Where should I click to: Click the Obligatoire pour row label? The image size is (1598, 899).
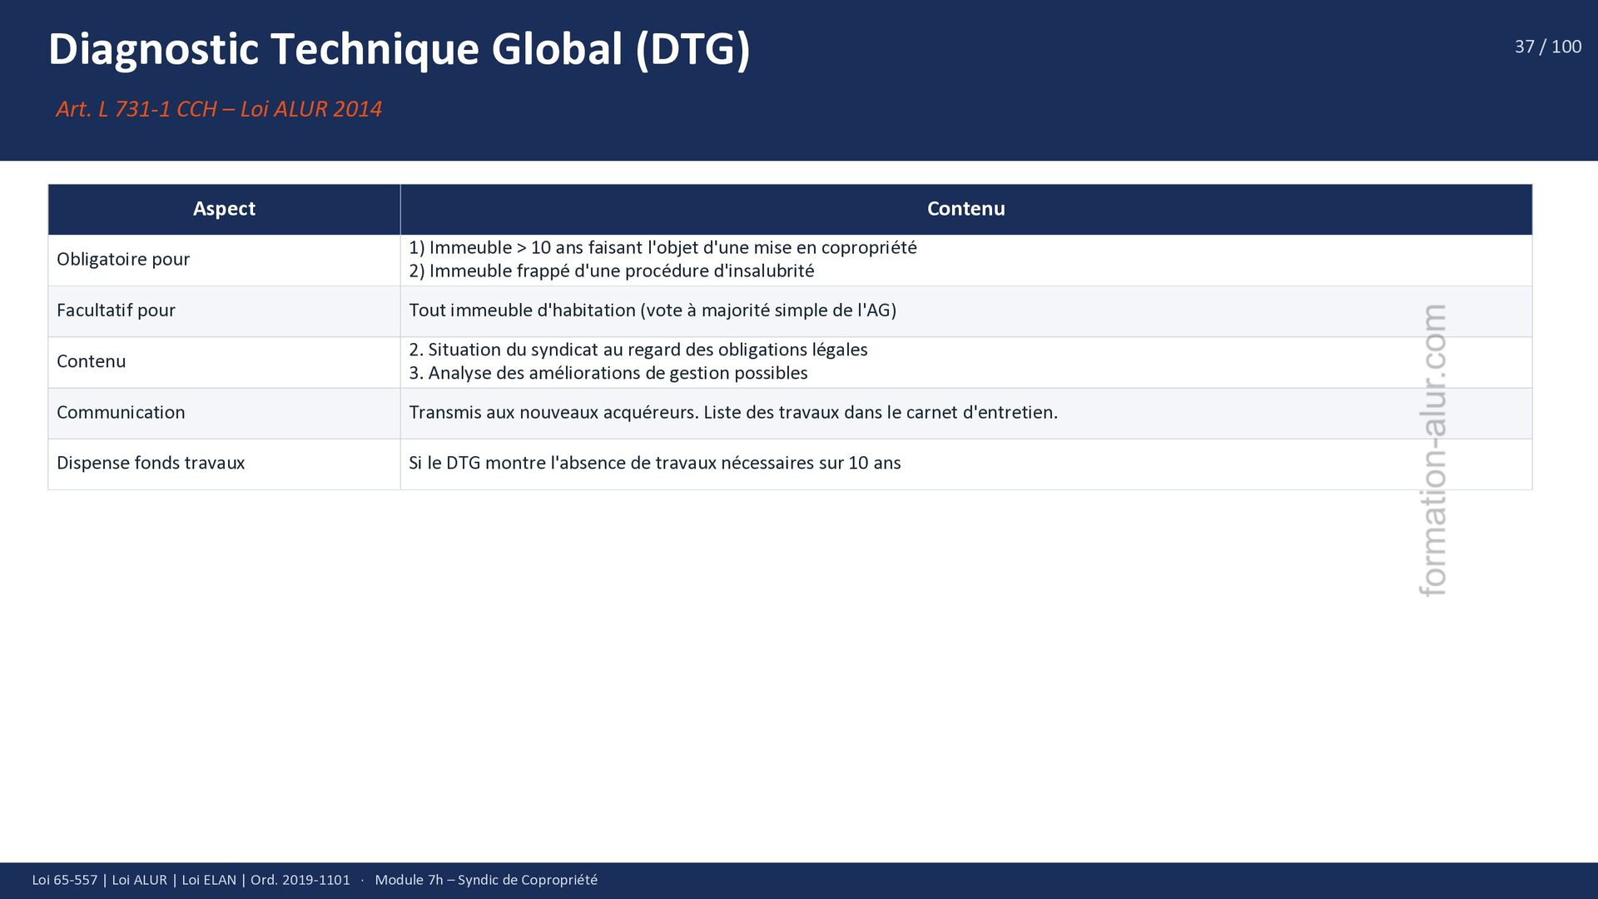pyautogui.click(x=123, y=259)
